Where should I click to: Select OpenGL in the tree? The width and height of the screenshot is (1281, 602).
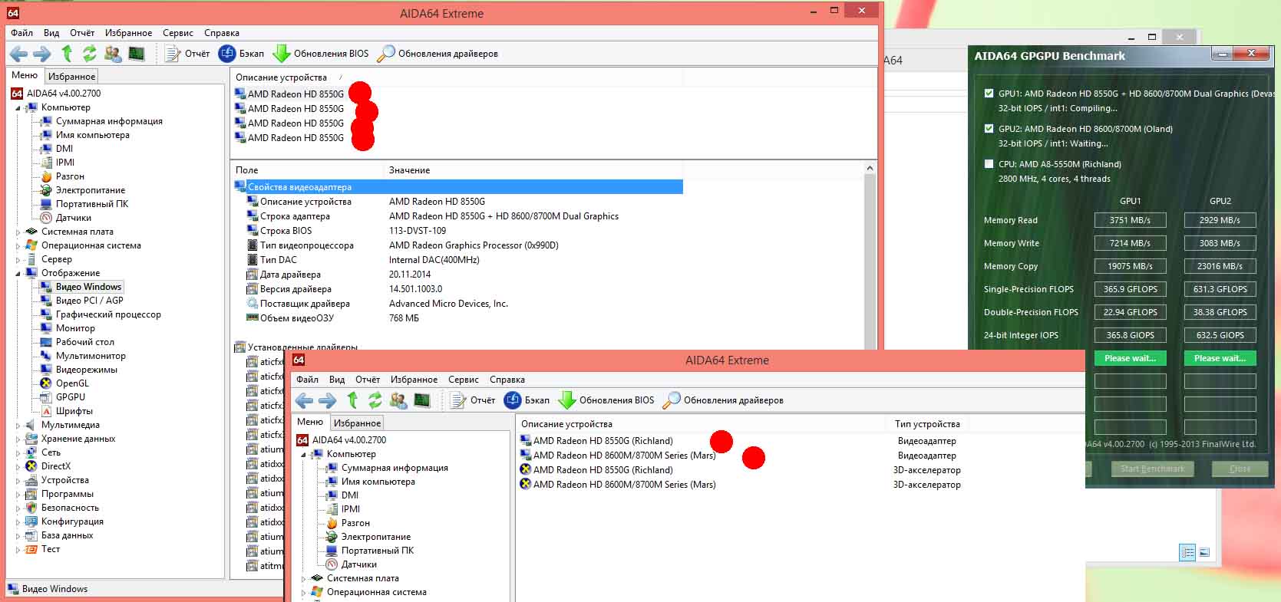click(72, 383)
